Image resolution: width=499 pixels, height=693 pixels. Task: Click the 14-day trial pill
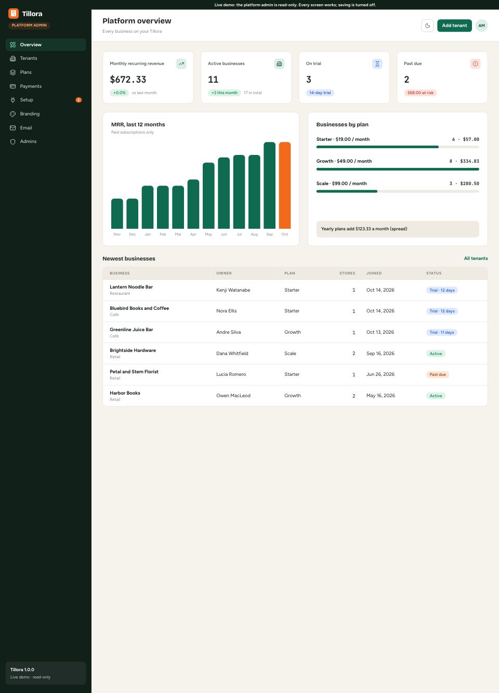pos(320,93)
